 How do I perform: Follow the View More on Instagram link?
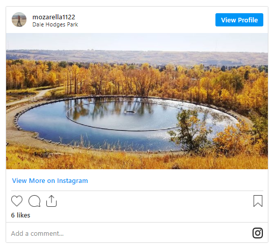(x=50, y=180)
